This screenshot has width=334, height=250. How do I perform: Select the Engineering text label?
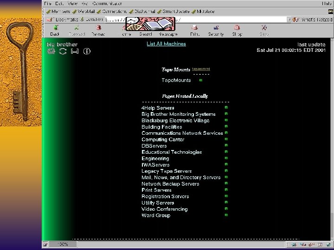[x=155, y=159]
